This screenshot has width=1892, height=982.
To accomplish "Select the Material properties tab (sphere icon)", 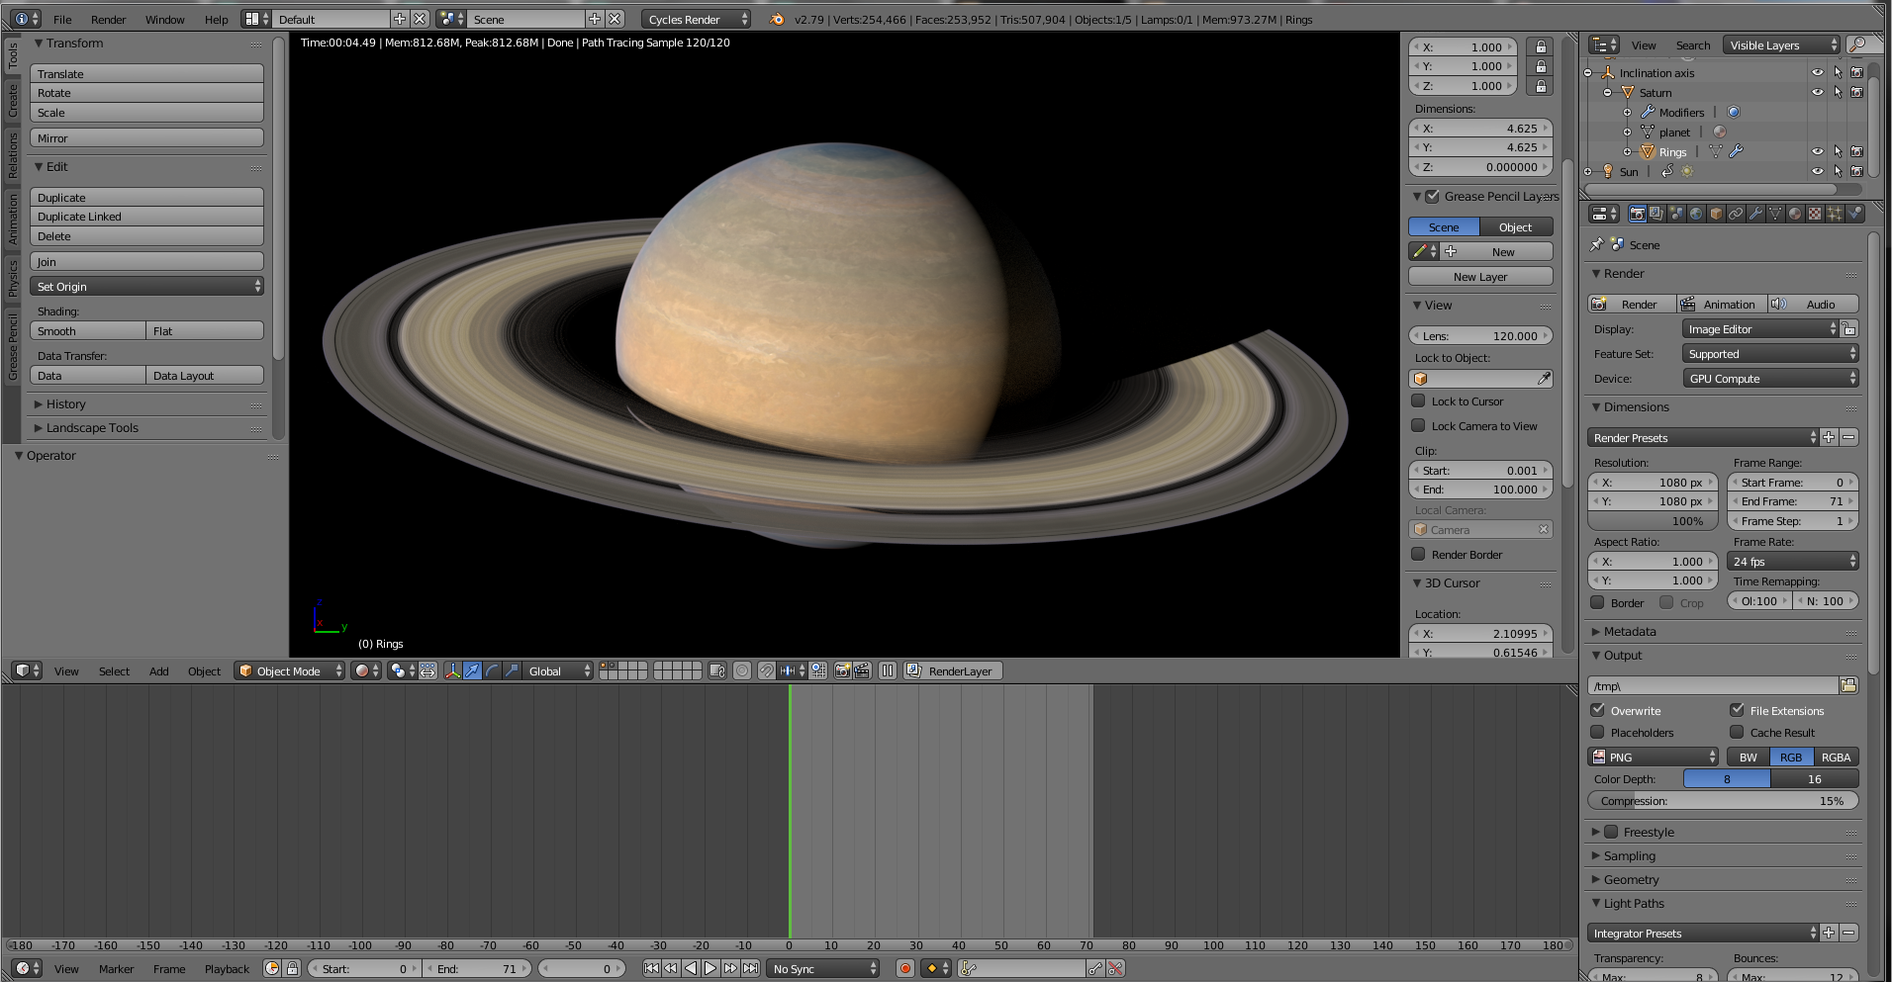I will pyautogui.click(x=1794, y=214).
